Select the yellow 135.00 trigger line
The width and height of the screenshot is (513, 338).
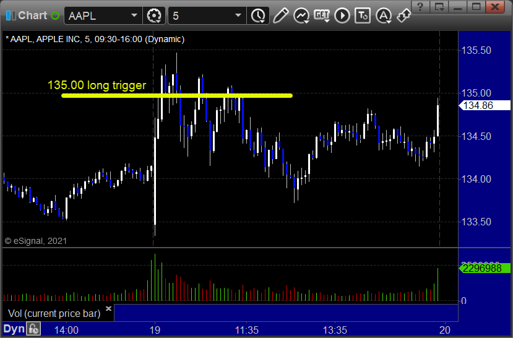pos(177,95)
